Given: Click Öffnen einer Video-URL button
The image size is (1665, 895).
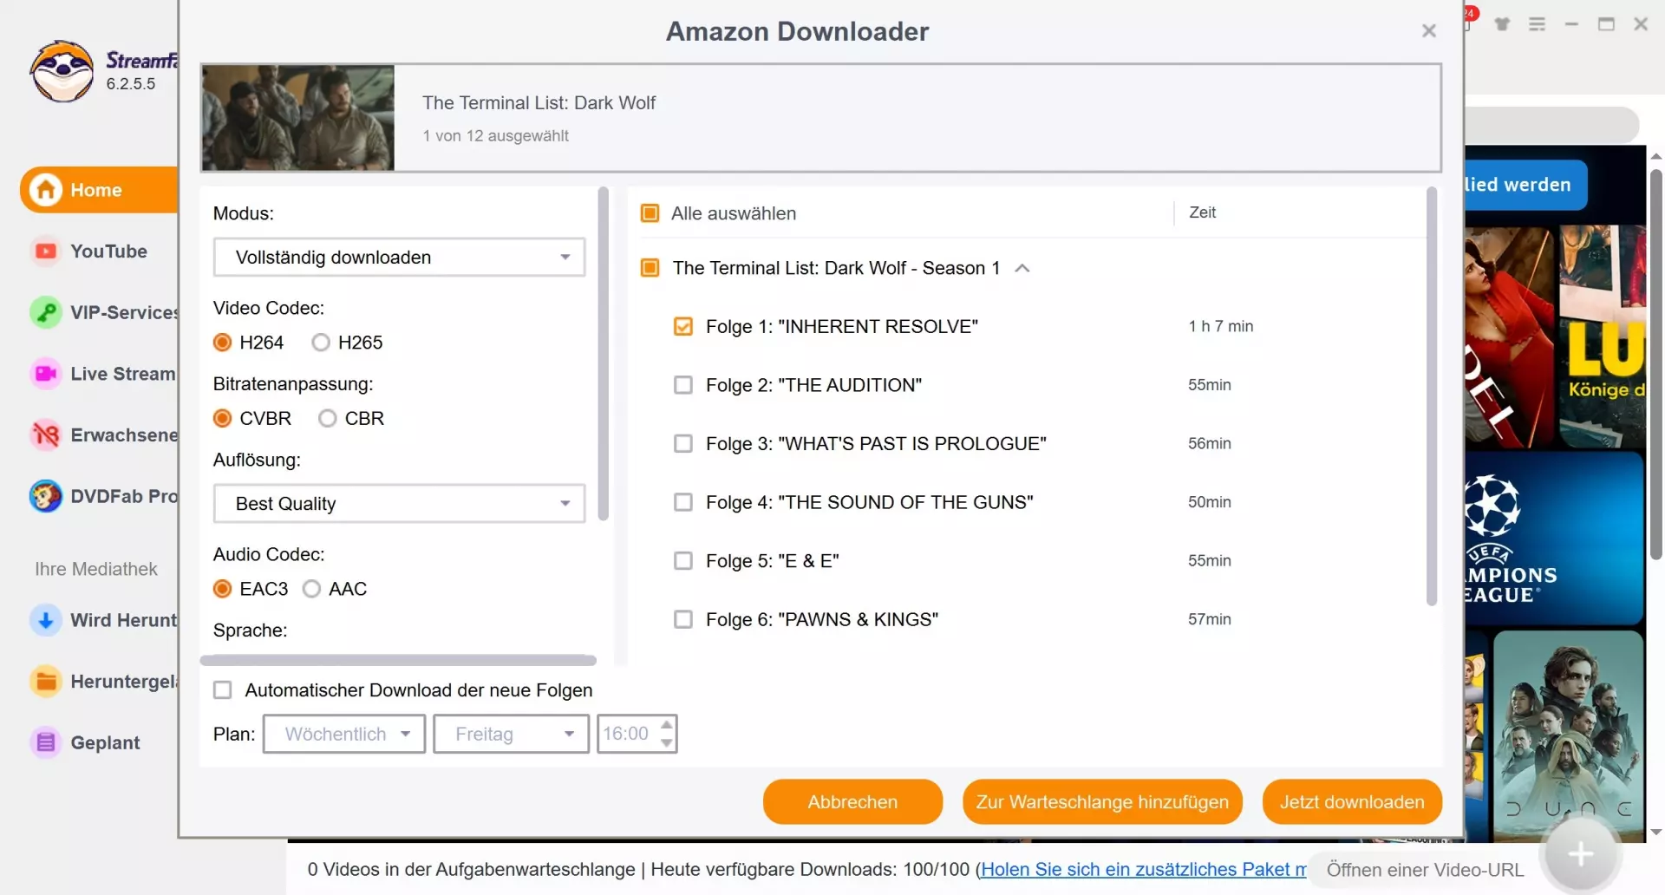Looking at the screenshot, I should coord(1425,870).
